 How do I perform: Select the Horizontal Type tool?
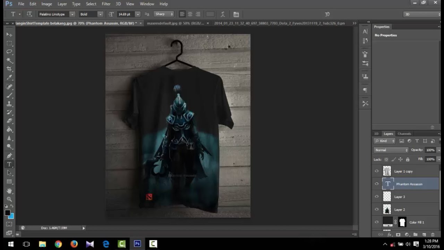coord(9,164)
